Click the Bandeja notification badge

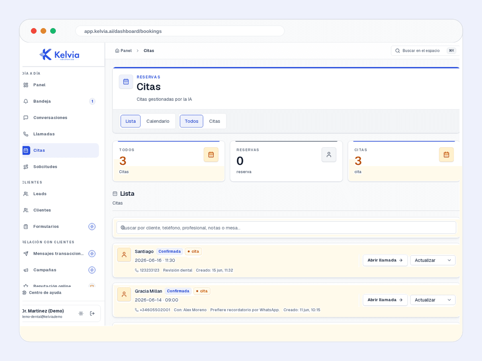click(92, 101)
